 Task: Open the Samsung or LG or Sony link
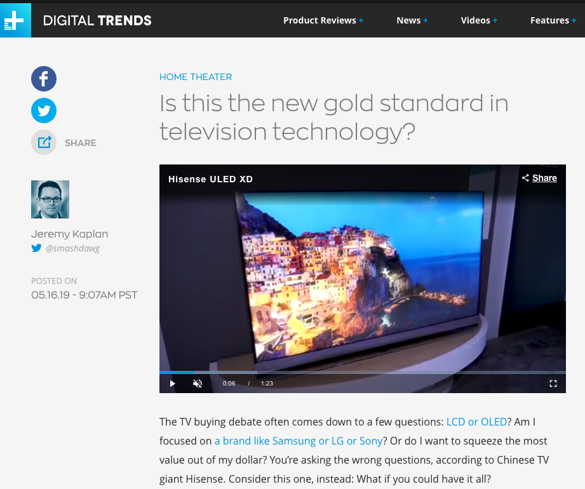[298, 441]
